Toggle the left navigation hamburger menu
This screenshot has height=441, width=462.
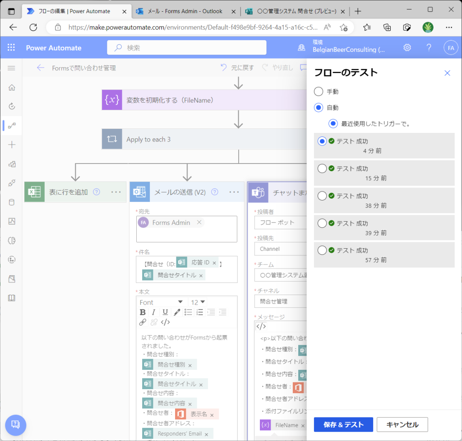pos(11,68)
